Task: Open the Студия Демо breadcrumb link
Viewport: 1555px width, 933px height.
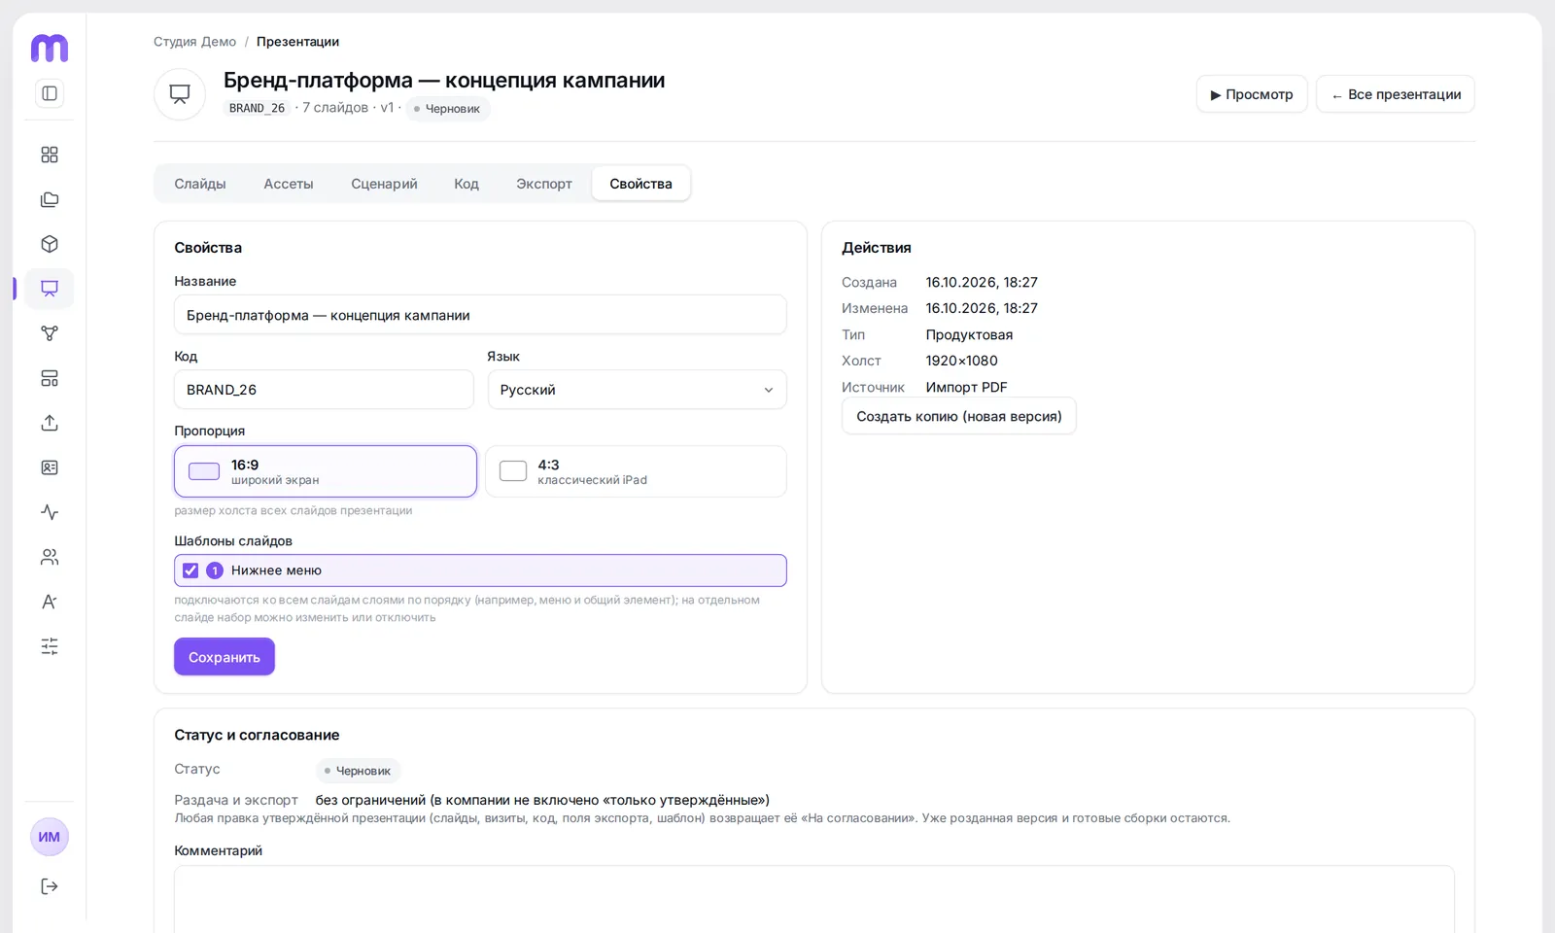Action: 194,42
